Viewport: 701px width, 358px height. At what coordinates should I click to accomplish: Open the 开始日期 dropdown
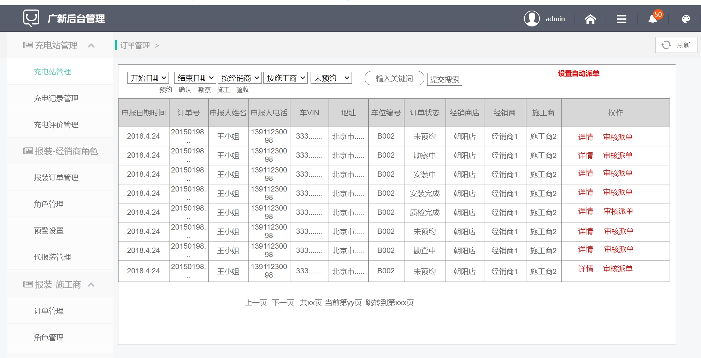click(x=148, y=78)
